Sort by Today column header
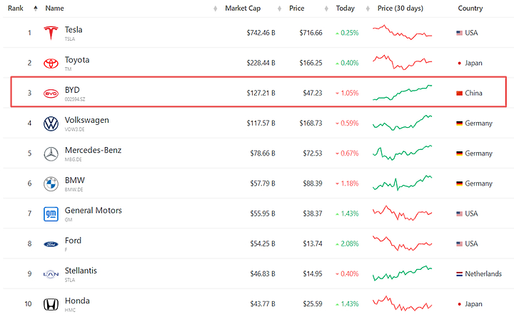The width and height of the screenshot is (514, 317). [x=346, y=8]
